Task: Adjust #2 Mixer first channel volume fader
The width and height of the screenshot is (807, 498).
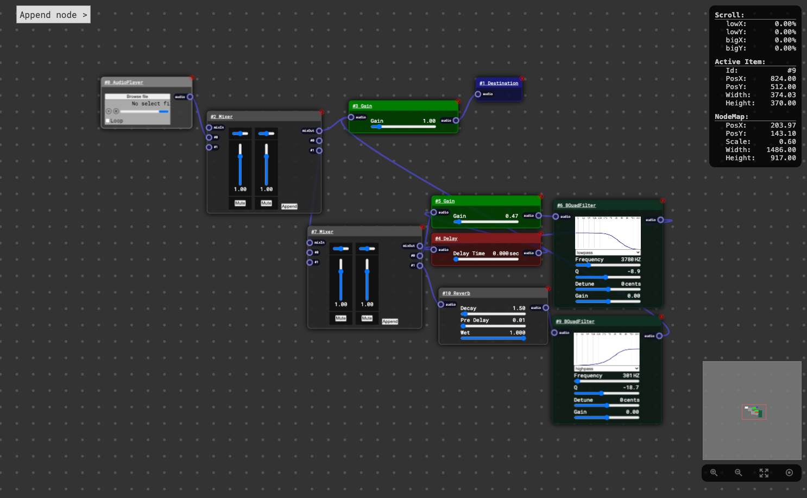Action: [x=240, y=165]
